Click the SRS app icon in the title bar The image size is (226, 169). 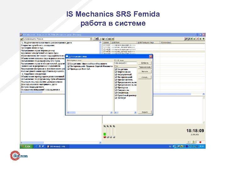point(21,35)
